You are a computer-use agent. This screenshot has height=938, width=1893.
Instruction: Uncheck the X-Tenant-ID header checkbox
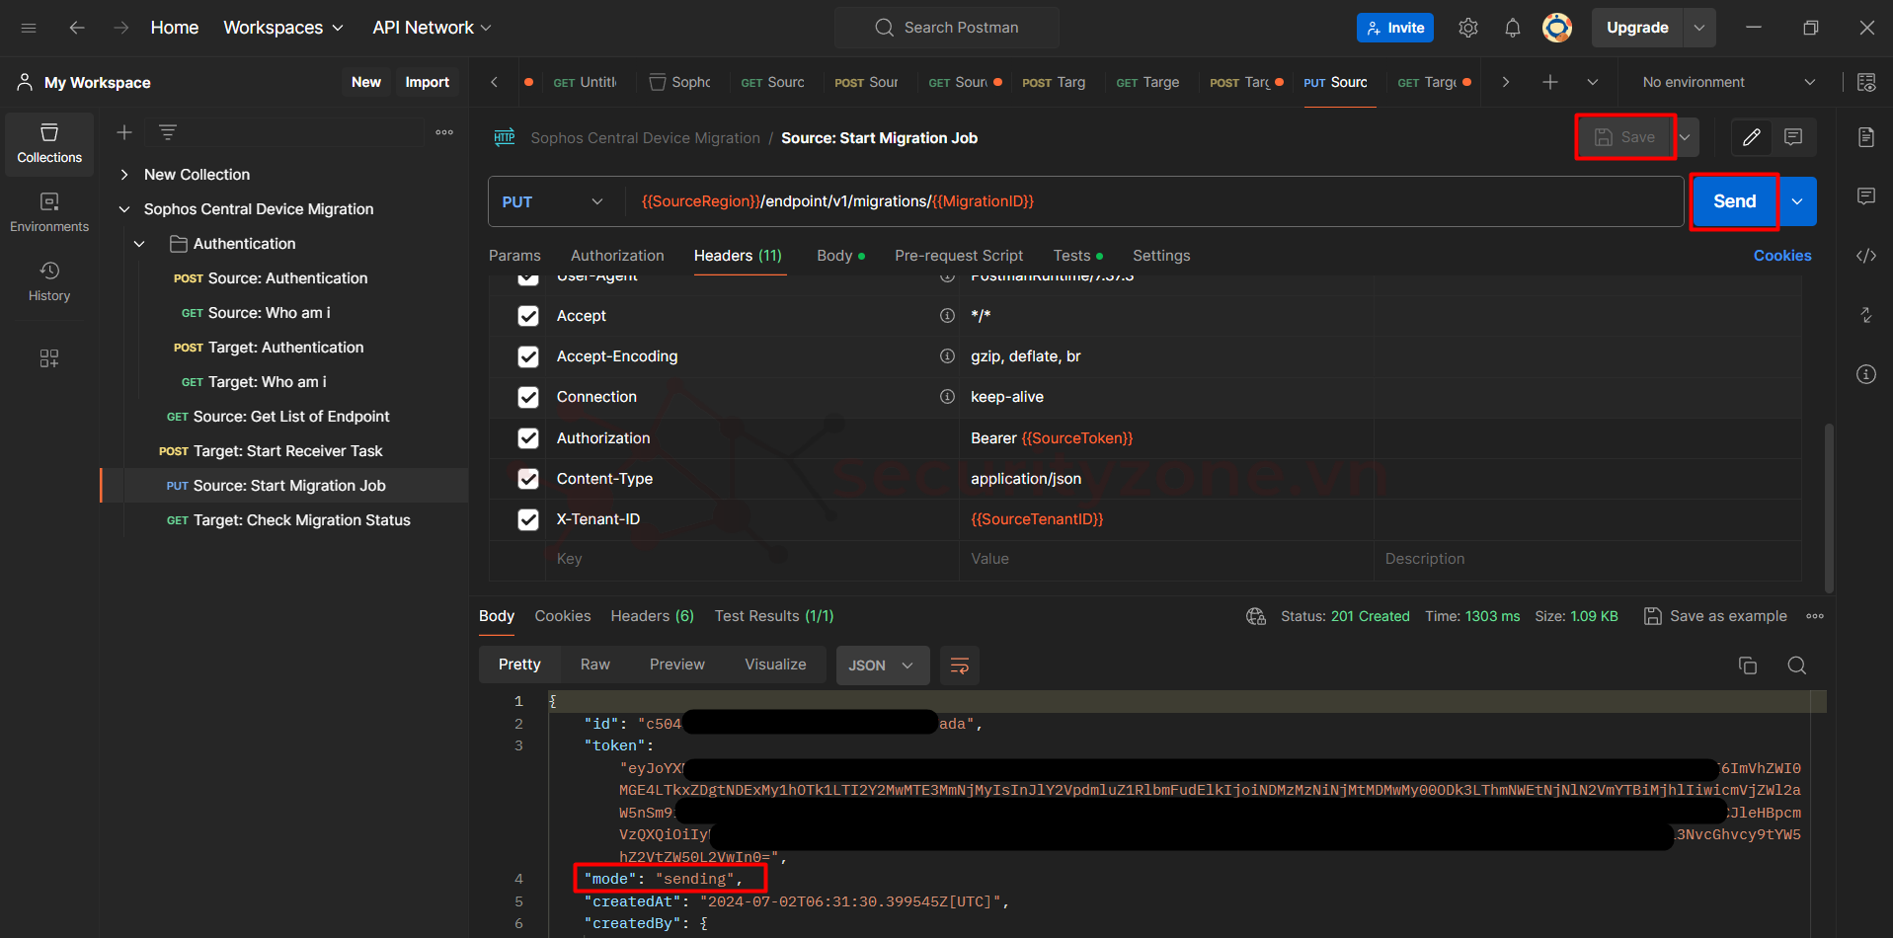point(528,519)
